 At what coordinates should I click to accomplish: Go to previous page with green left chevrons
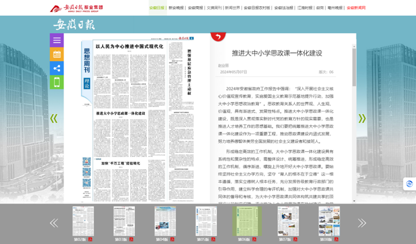(x=54, y=118)
